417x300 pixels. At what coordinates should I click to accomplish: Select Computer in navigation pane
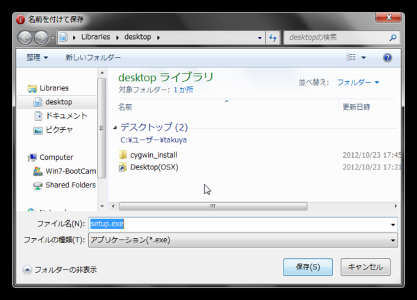click(56, 157)
